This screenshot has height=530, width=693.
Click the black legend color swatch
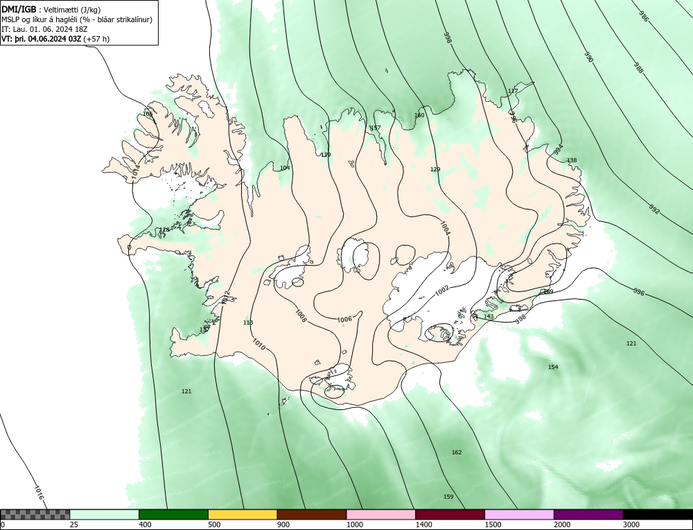tap(658, 515)
